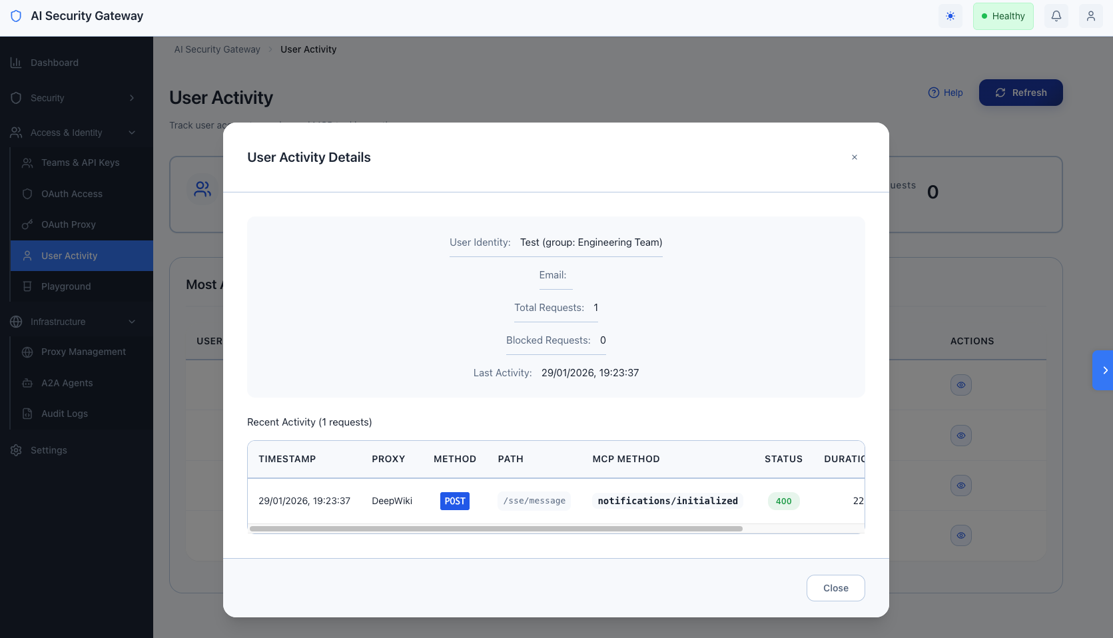Viewport: 1113px width, 638px height.
Task: Expand the Security sidebar section
Action: pyautogui.click(x=131, y=98)
